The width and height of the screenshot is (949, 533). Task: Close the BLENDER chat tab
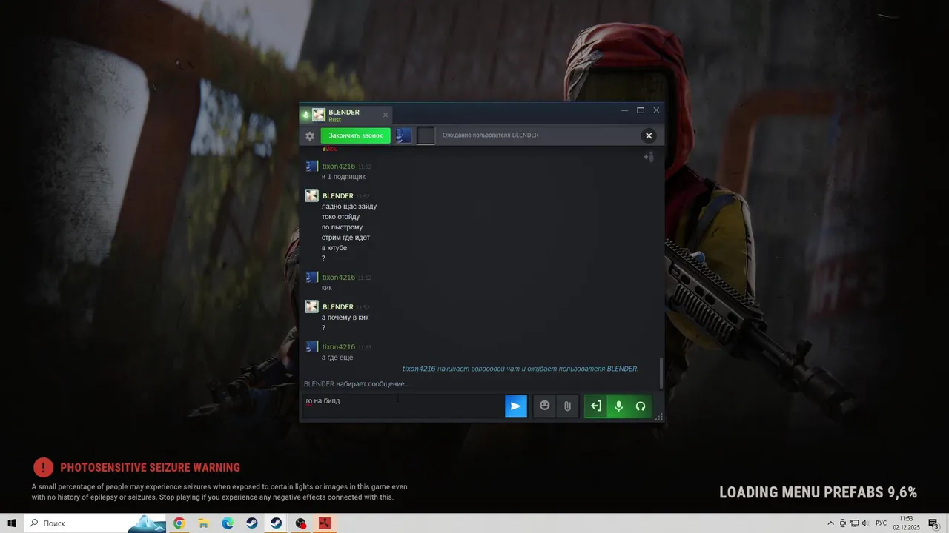point(386,115)
